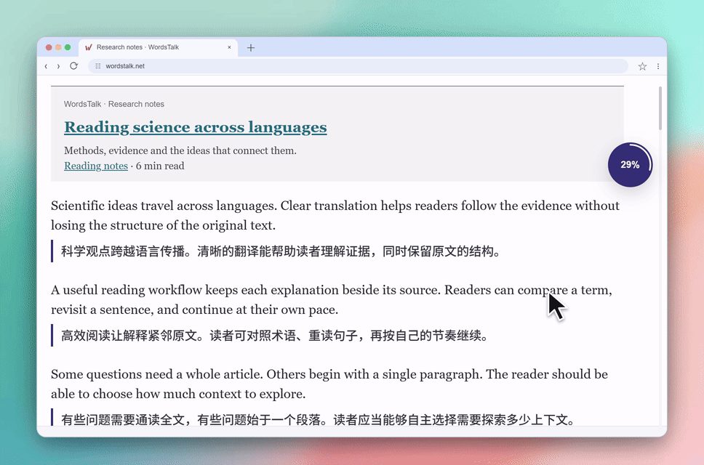Image resolution: width=704 pixels, height=465 pixels.
Task: Go forward with the browser forward arrow
Action: (x=58, y=66)
